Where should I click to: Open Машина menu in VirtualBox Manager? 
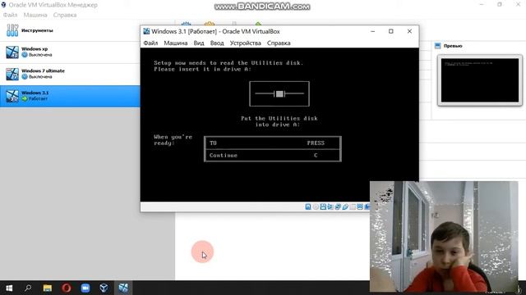35,15
